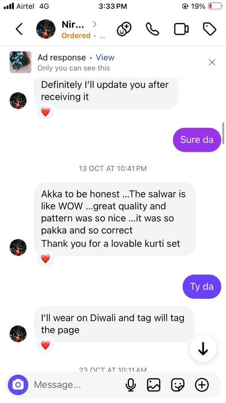The image size is (226, 403).
Task: Focus the Message text input field
Action: pyautogui.click(x=77, y=385)
